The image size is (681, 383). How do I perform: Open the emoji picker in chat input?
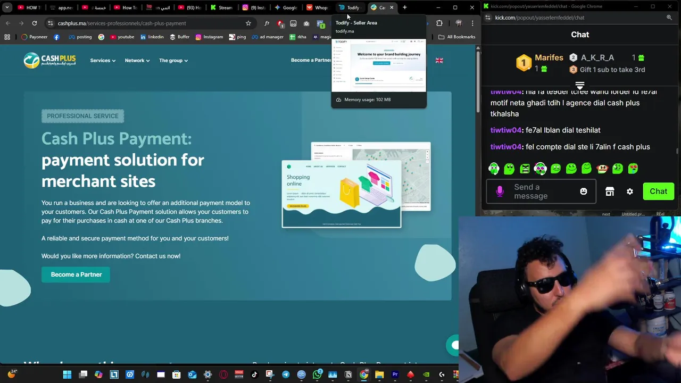point(584,191)
